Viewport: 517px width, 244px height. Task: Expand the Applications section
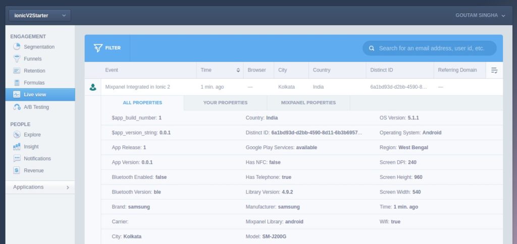[40, 187]
